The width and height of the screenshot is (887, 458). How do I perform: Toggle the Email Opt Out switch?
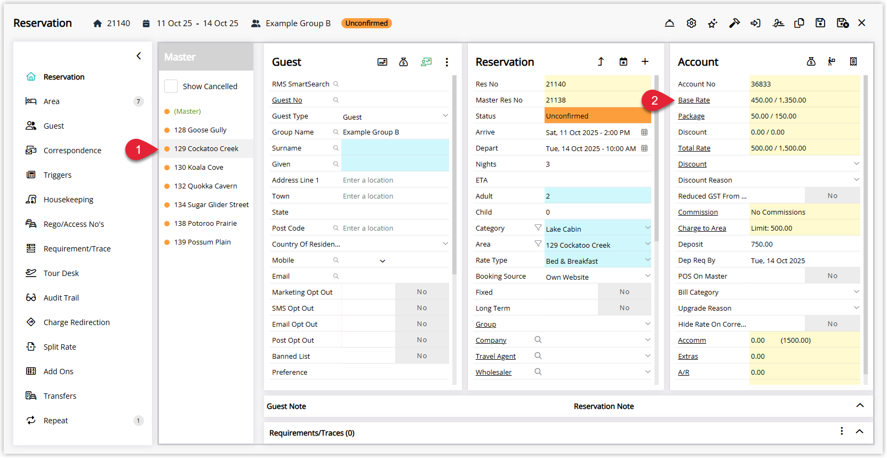pyautogui.click(x=422, y=324)
